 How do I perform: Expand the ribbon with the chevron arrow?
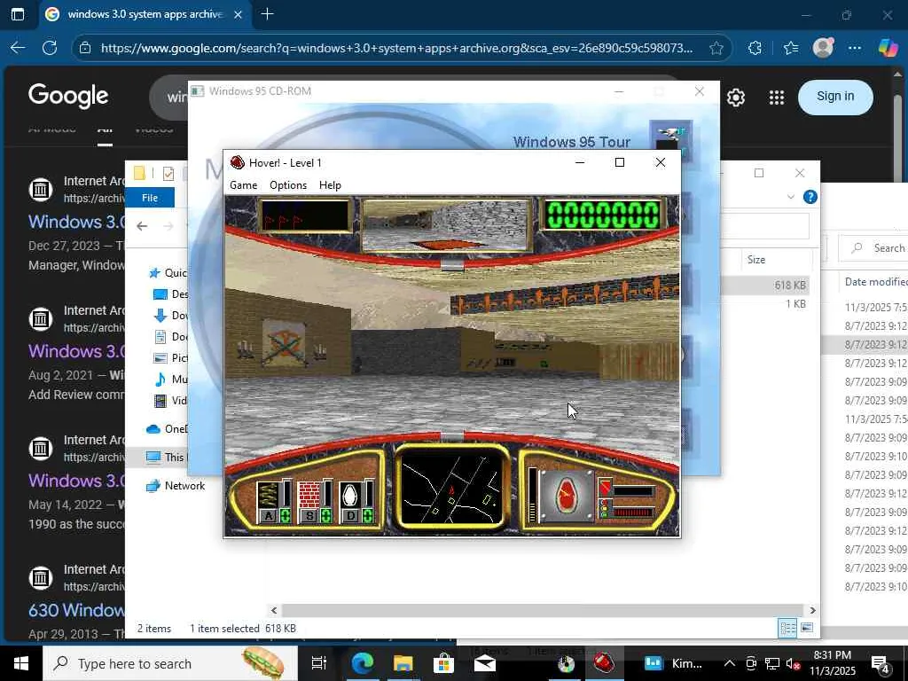pos(790,197)
